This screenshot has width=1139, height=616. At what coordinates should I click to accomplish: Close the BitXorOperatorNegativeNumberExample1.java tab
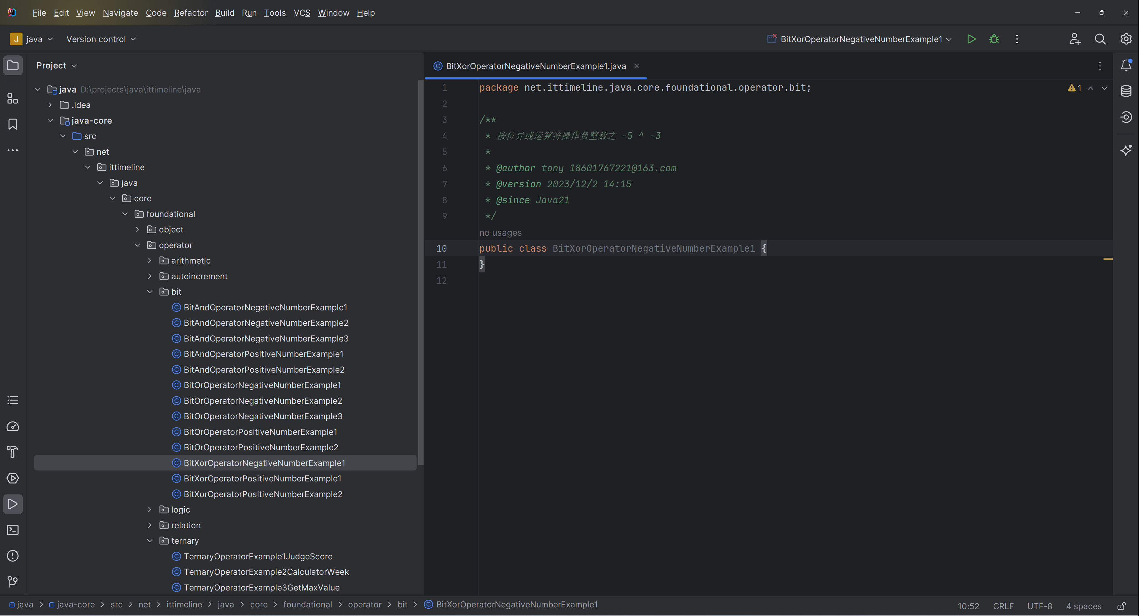(x=637, y=66)
